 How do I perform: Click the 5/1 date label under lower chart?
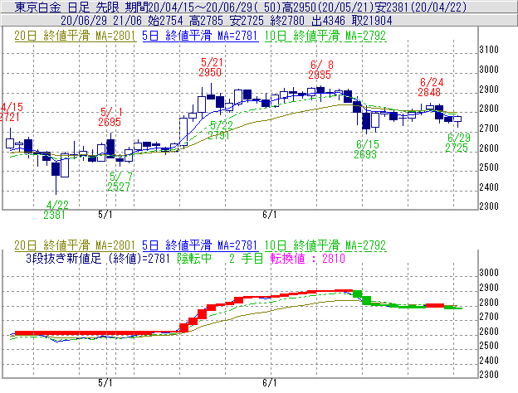click(x=105, y=383)
